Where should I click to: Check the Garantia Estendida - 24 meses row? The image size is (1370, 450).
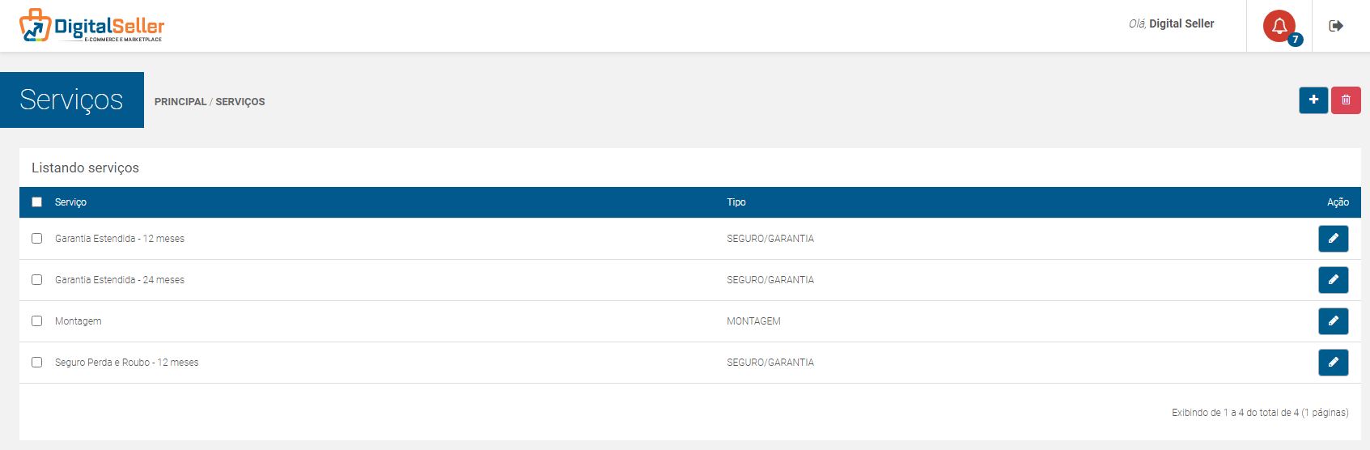click(36, 280)
